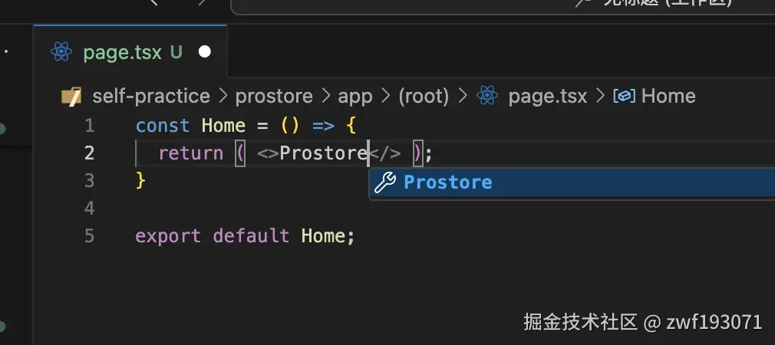Click chevron between self-practice and prostore

point(223,97)
